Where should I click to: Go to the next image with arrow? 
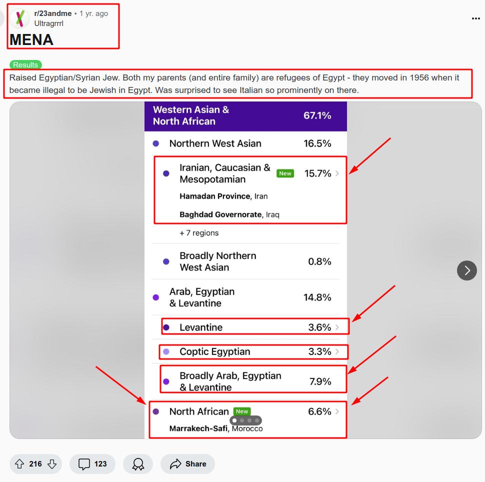point(467,270)
